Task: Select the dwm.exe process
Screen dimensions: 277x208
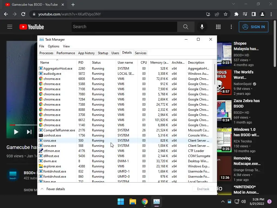Action: coord(125,161)
